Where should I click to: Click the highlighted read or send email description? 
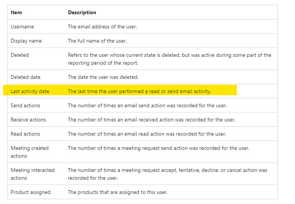coord(139,91)
